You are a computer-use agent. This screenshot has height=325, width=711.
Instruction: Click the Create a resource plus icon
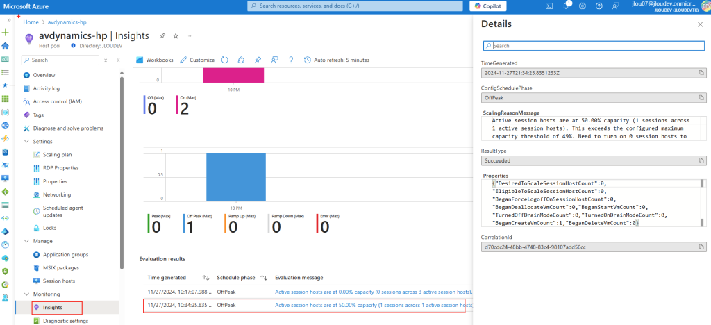(6, 33)
